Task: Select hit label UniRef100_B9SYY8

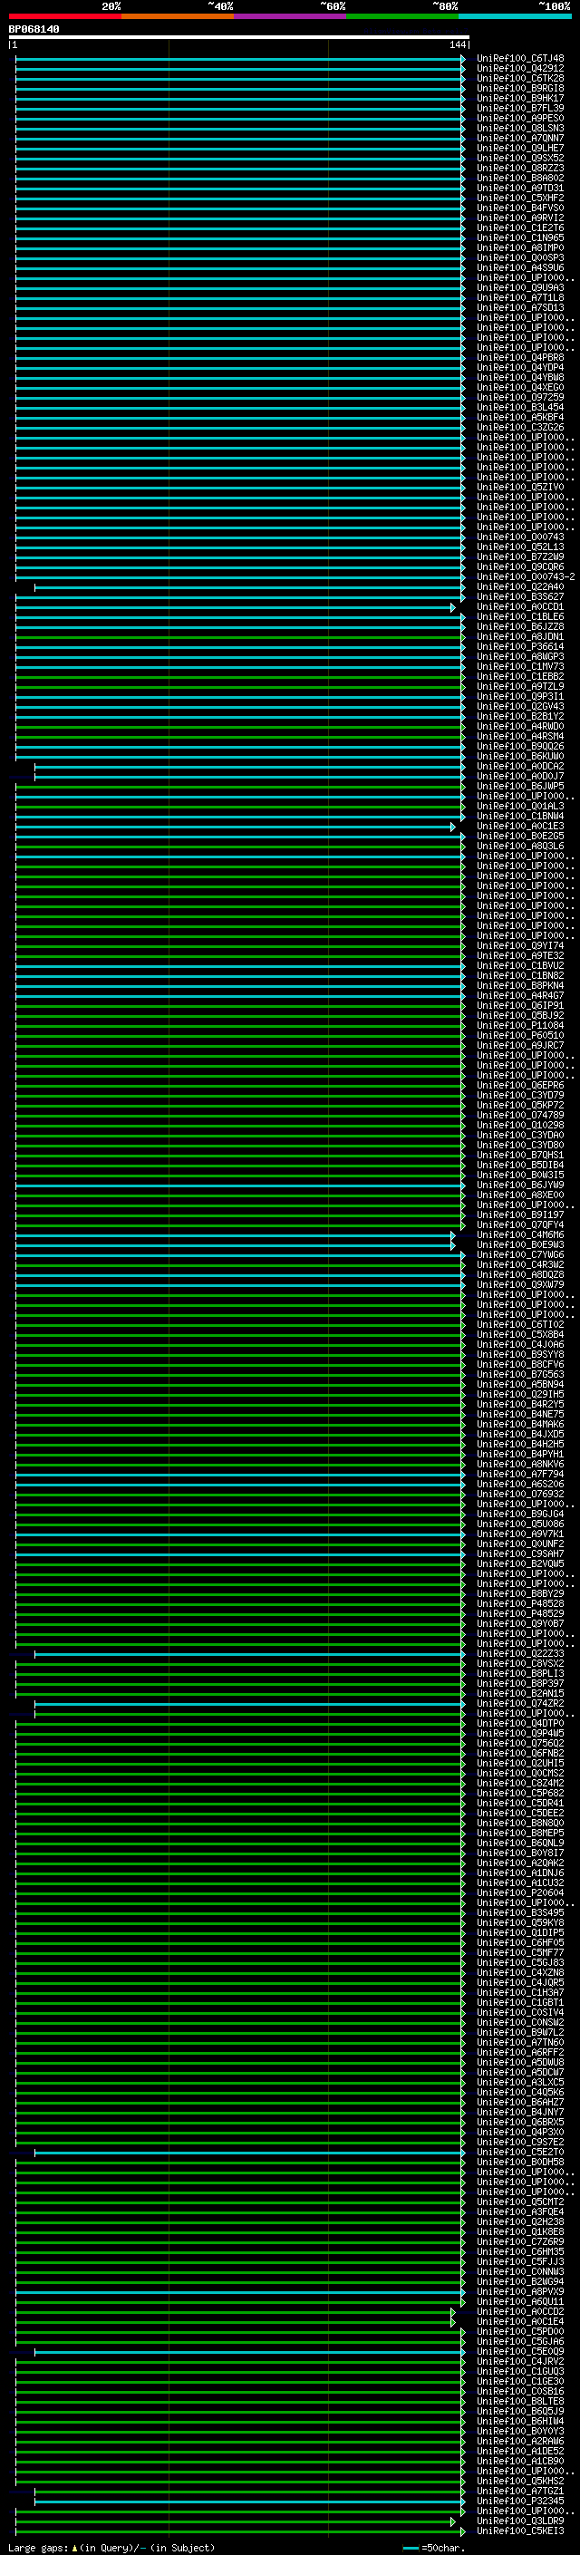Action: [x=519, y=1354]
